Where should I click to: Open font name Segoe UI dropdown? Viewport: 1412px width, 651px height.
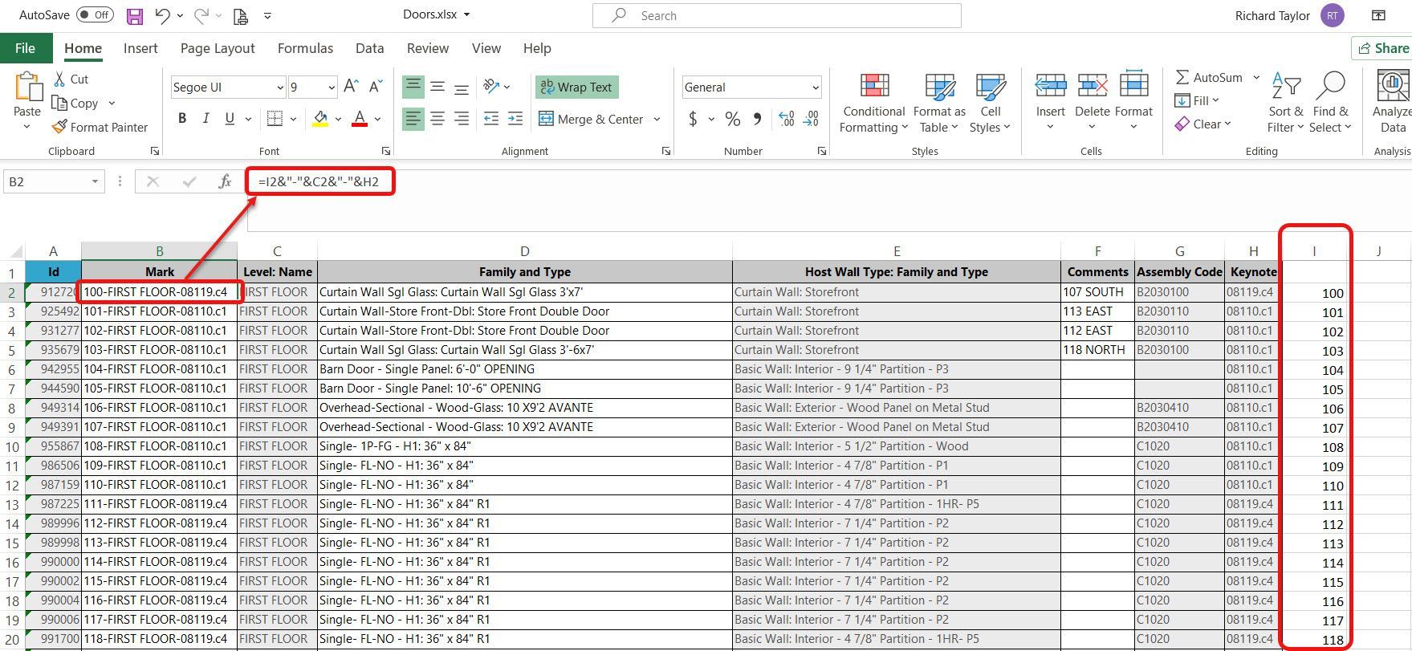[279, 87]
